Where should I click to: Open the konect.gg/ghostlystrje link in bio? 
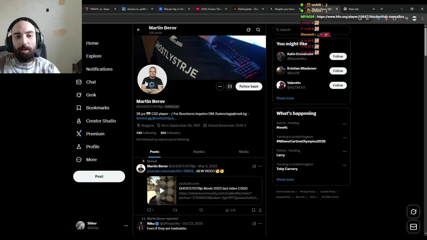click(156, 118)
